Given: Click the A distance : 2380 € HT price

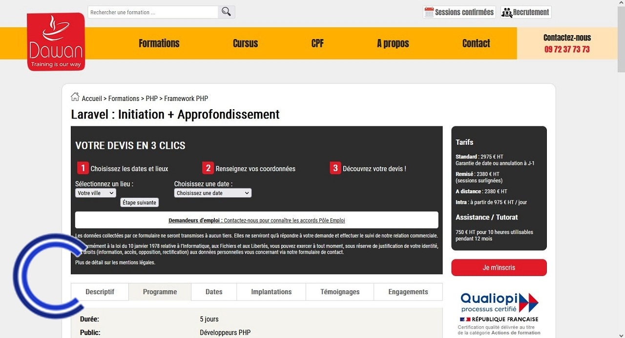Looking at the screenshot, I should tap(481, 192).
